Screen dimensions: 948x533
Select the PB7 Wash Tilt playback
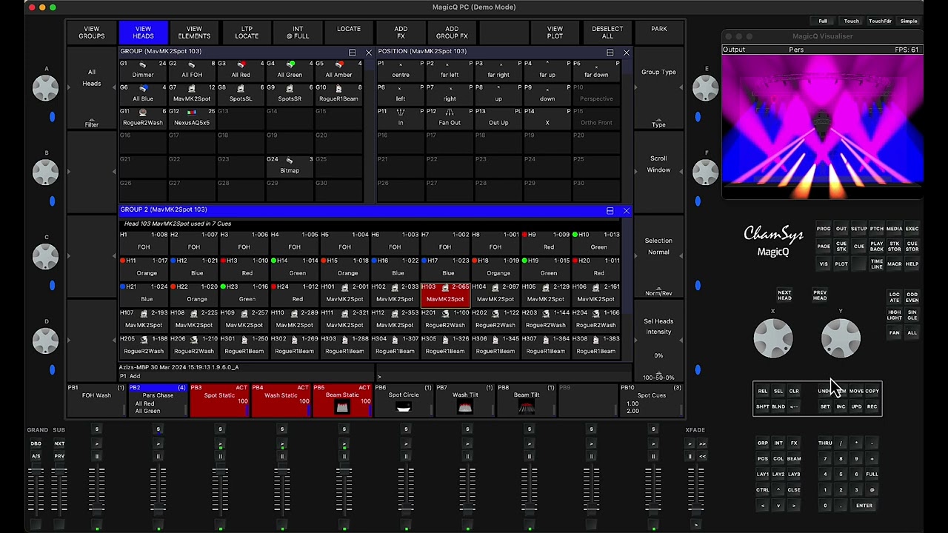[x=466, y=400]
